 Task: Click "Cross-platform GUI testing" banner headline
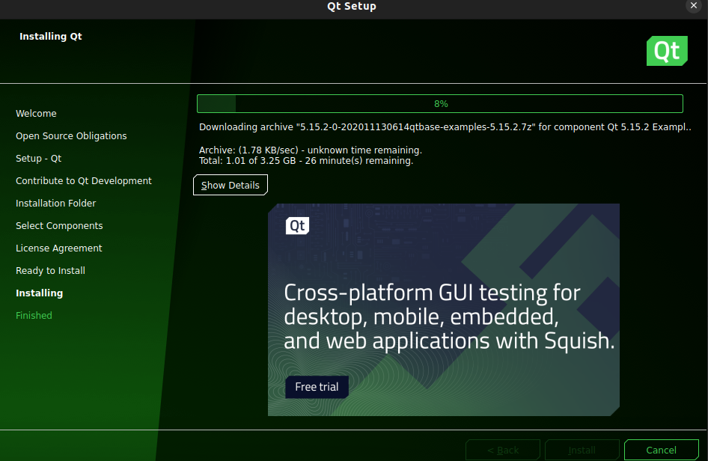coord(449,317)
